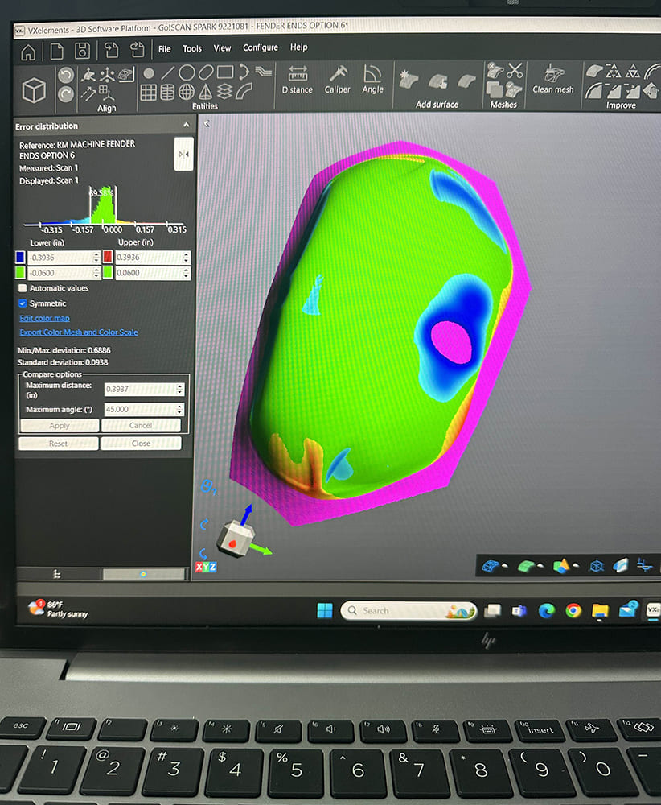Select the circle entity tool

coord(187,72)
